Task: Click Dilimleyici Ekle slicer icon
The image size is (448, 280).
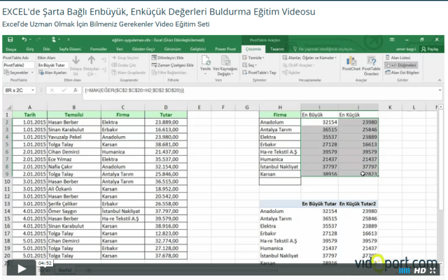Action: coord(167,57)
